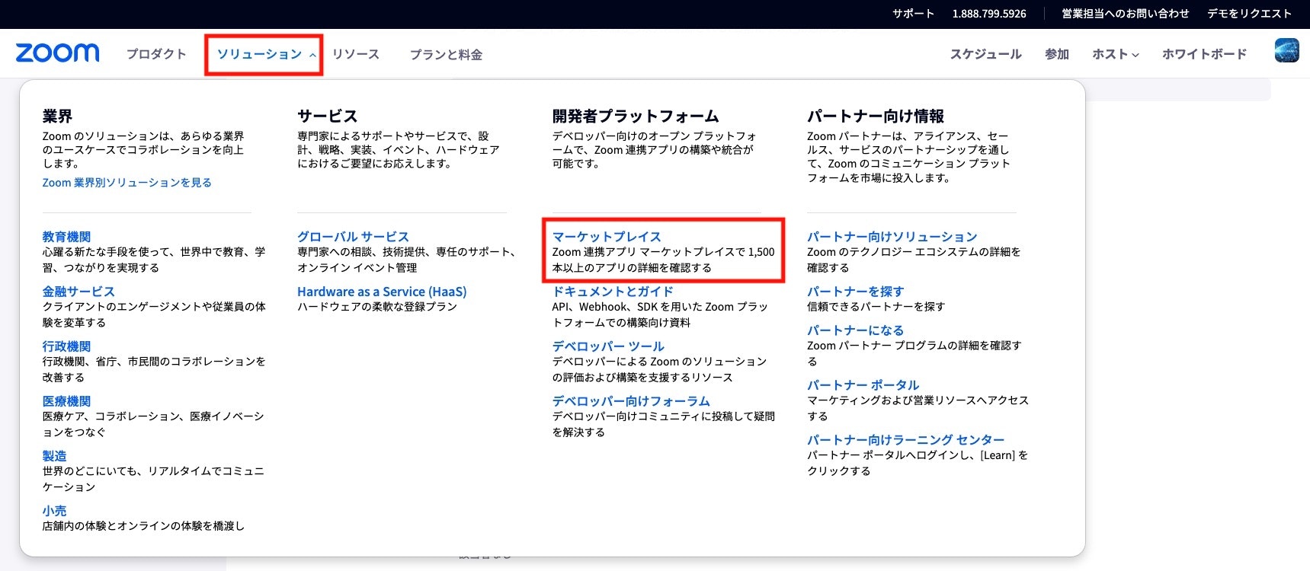
Task: Click the 開発者プラットフォーム heading
Action: 636,116
